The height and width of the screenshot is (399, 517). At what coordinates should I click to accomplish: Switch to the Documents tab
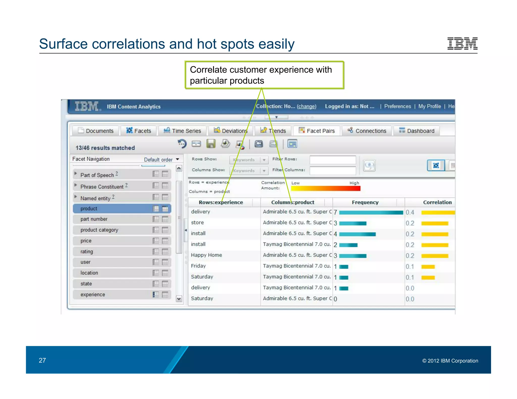pyautogui.click(x=95, y=131)
